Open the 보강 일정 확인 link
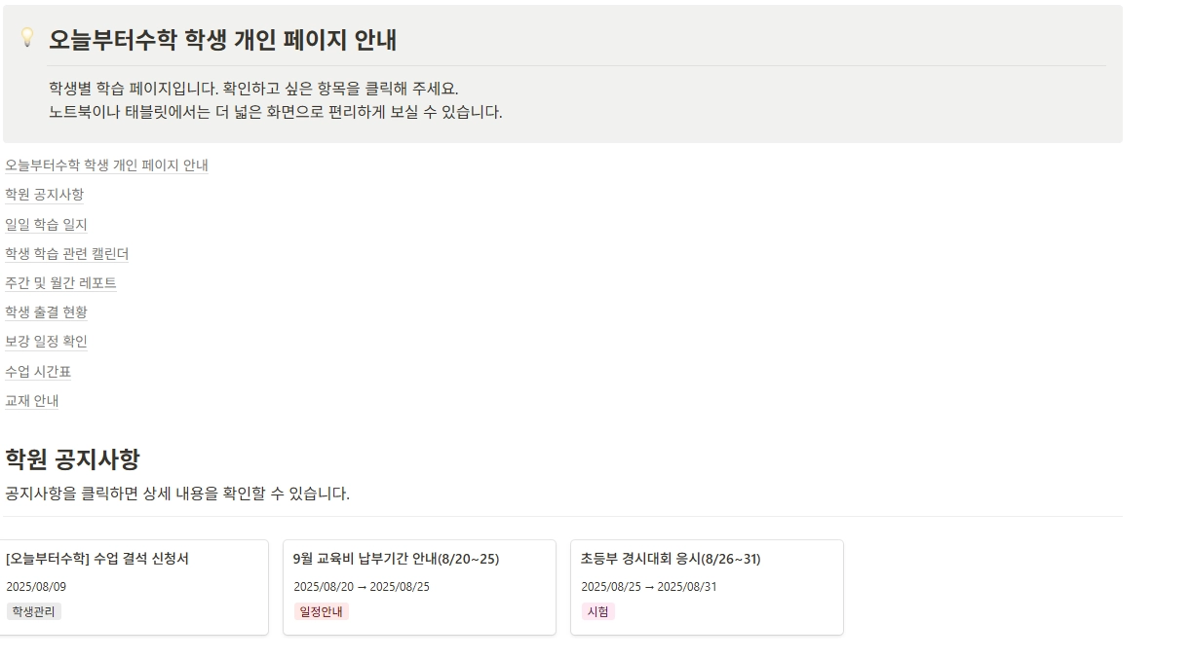 (46, 342)
